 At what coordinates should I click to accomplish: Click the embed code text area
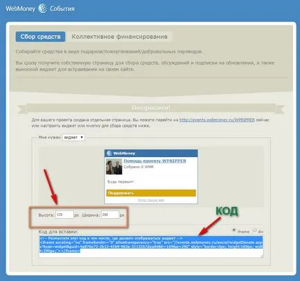151,246
